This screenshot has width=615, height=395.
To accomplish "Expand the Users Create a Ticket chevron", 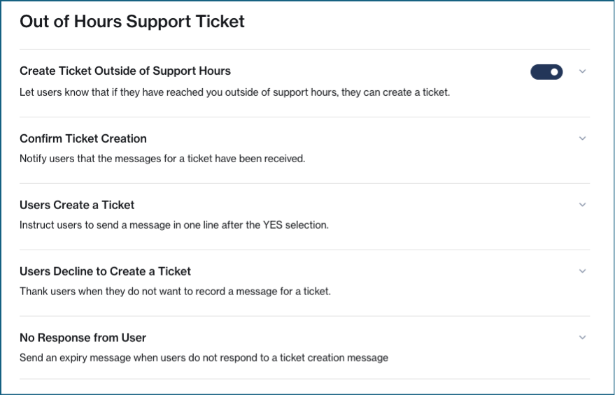I will pos(582,205).
